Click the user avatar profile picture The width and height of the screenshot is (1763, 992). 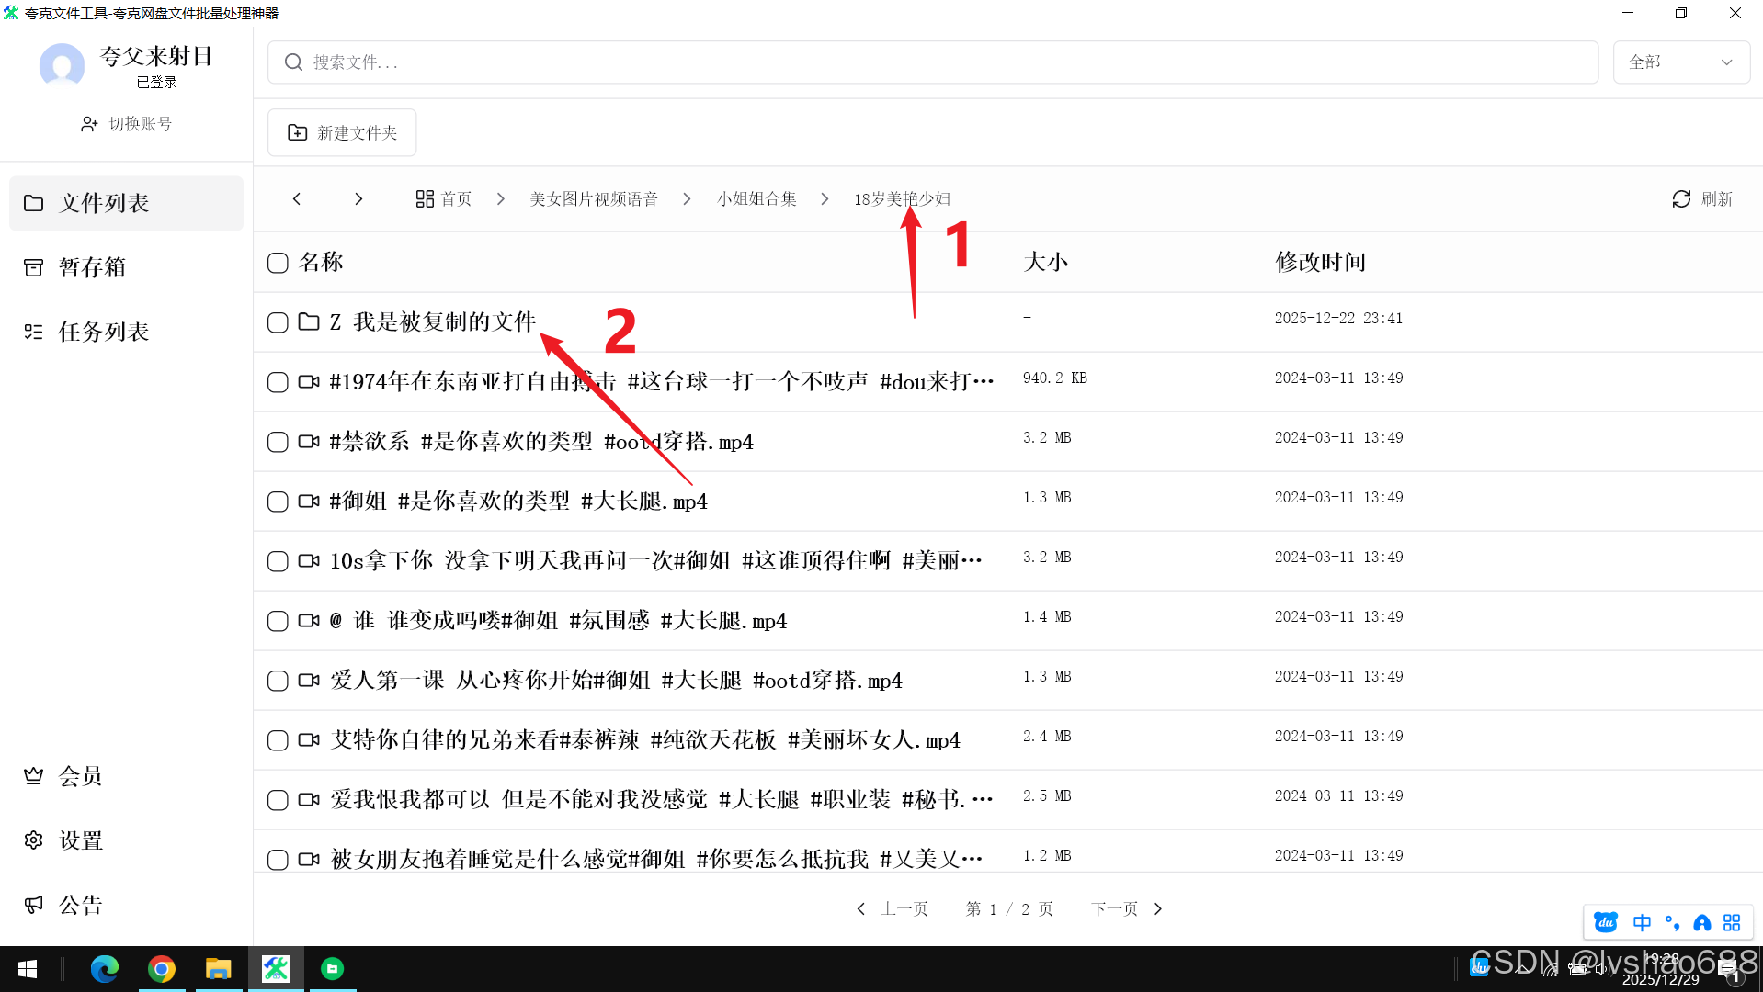[x=62, y=65]
